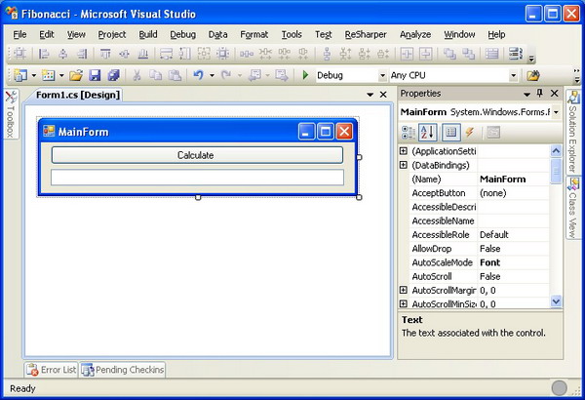Open the Error List tab
The width and height of the screenshot is (585, 400).
[52, 370]
